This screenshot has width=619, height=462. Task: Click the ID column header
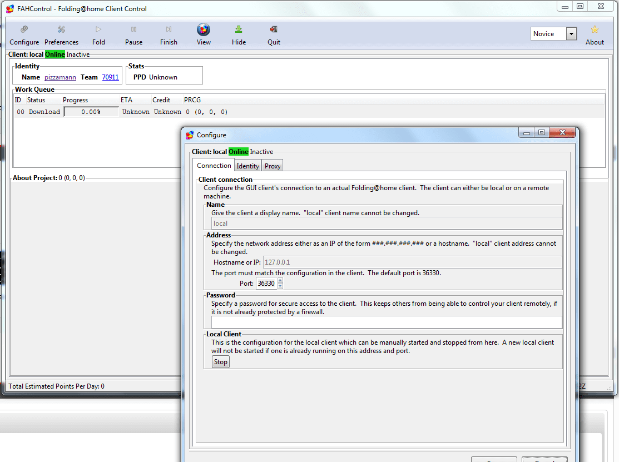[18, 100]
